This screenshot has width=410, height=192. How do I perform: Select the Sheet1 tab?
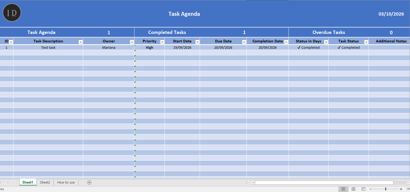[28, 183]
